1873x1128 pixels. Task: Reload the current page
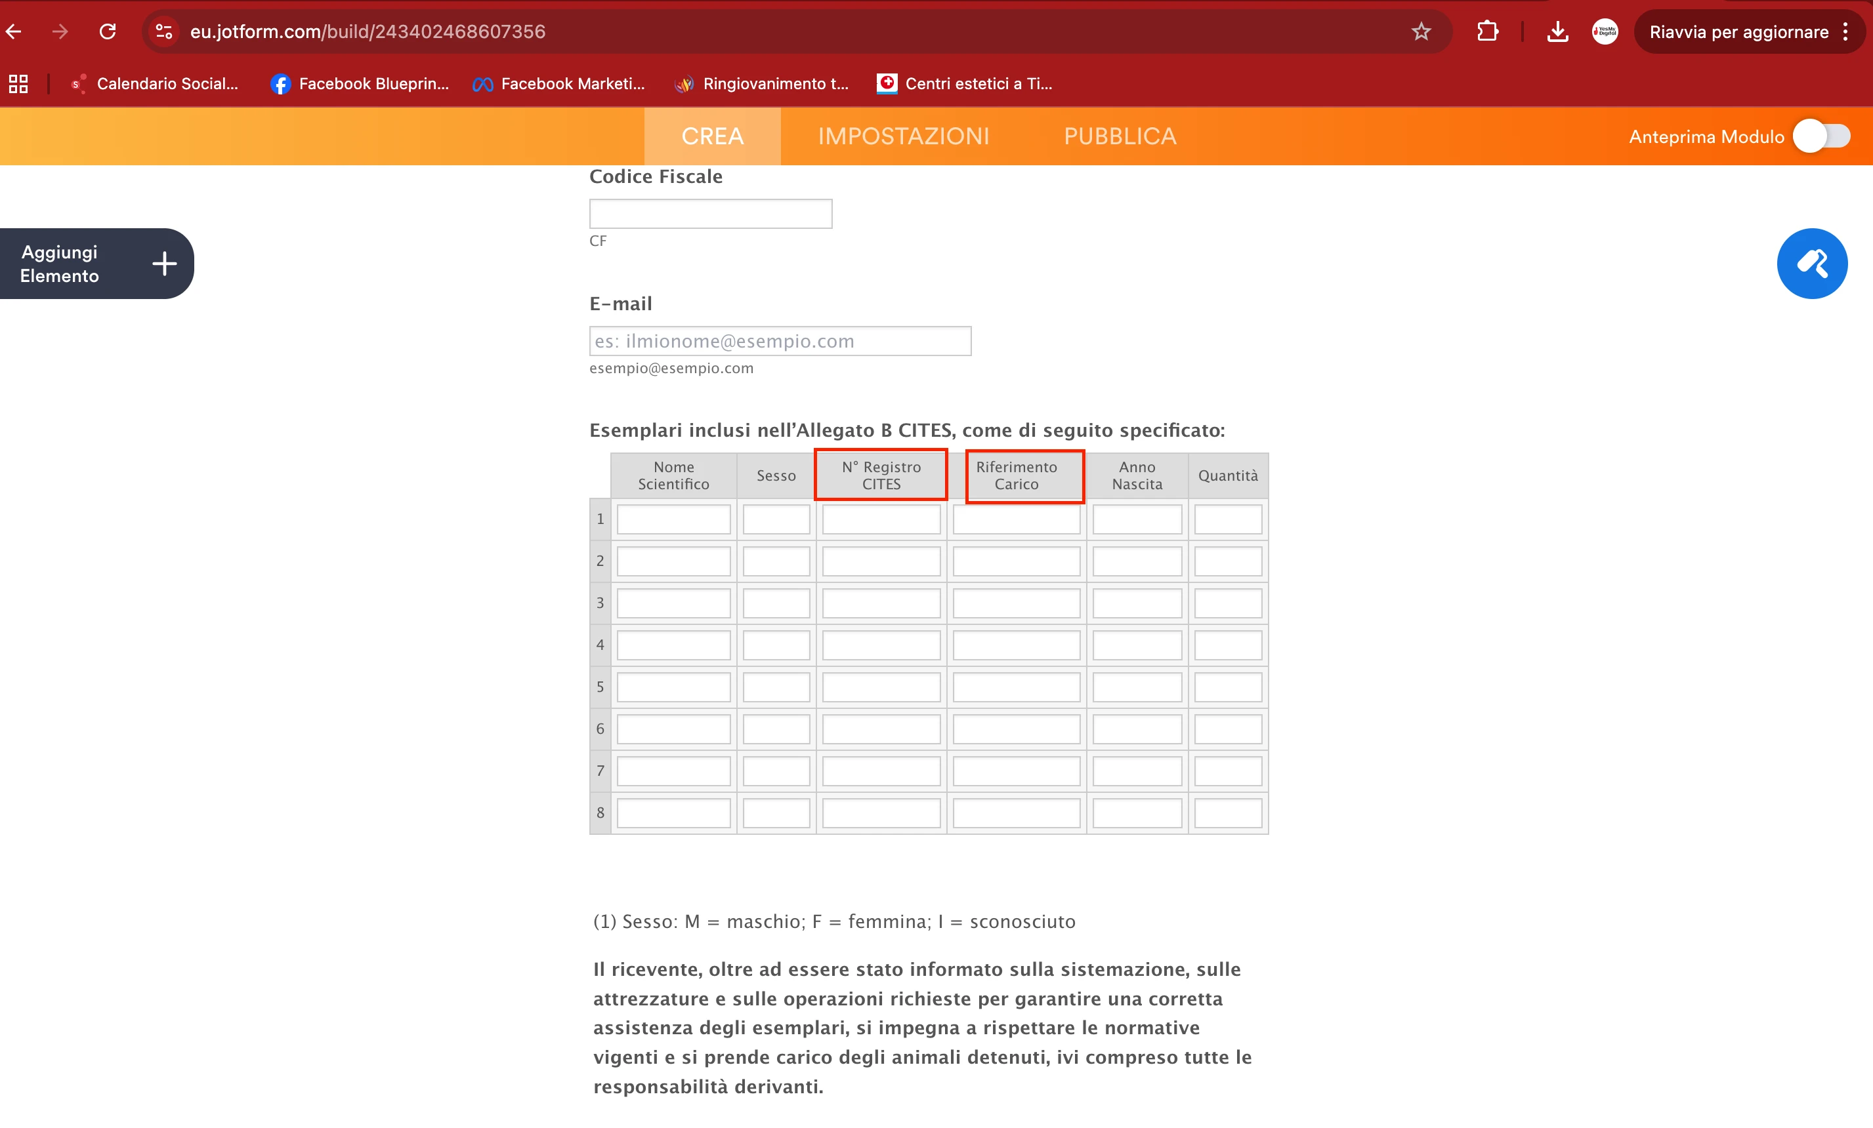108,31
